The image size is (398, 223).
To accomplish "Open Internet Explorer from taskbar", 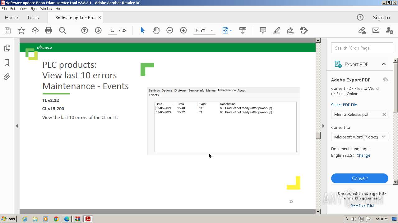I will (25, 219).
